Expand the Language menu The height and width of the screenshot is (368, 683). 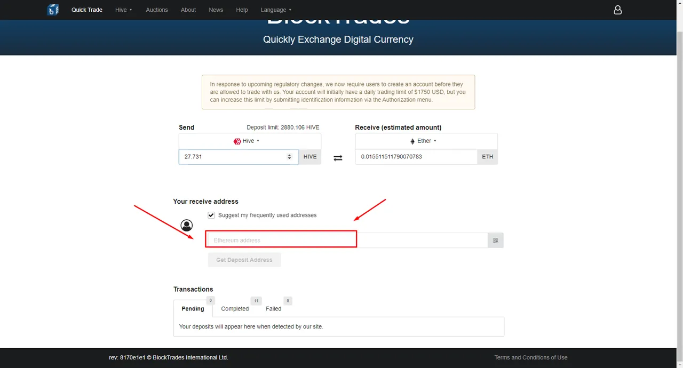pyautogui.click(x=276, y=10)
